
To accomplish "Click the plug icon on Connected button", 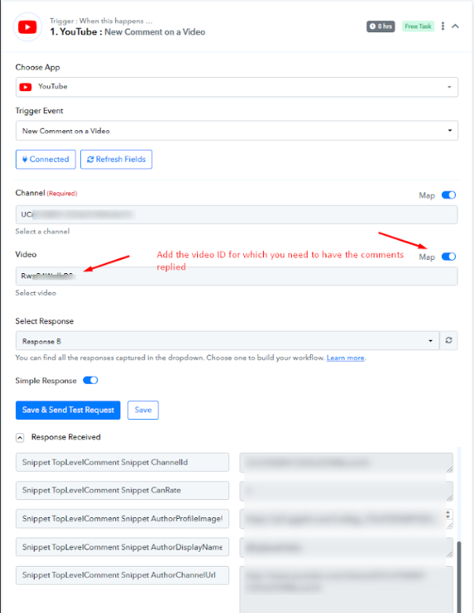I will (x=24, y=159).
